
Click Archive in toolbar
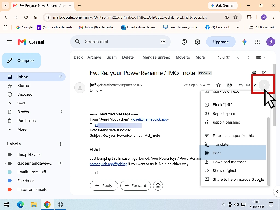pos(94,57)
